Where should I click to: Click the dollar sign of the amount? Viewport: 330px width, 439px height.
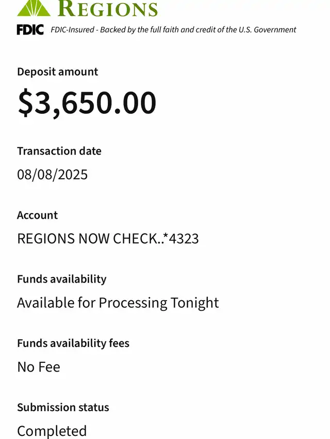click(26, 102)
